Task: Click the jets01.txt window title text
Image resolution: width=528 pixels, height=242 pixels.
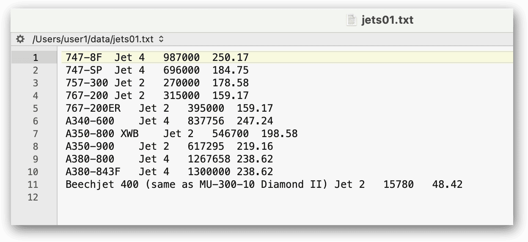Action: pyautogui.click(x=387, y=20)
